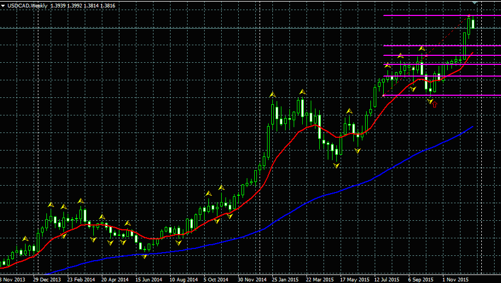This screenshot has height=283, width=501.
Task: Click the 22 Mar 2015 date label
Action: (x=320, y=279)
